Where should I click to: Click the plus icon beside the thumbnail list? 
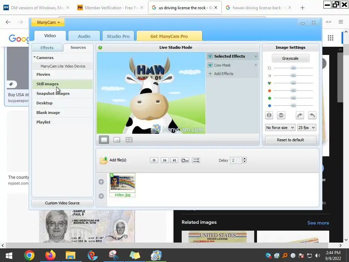click(101, 182)
